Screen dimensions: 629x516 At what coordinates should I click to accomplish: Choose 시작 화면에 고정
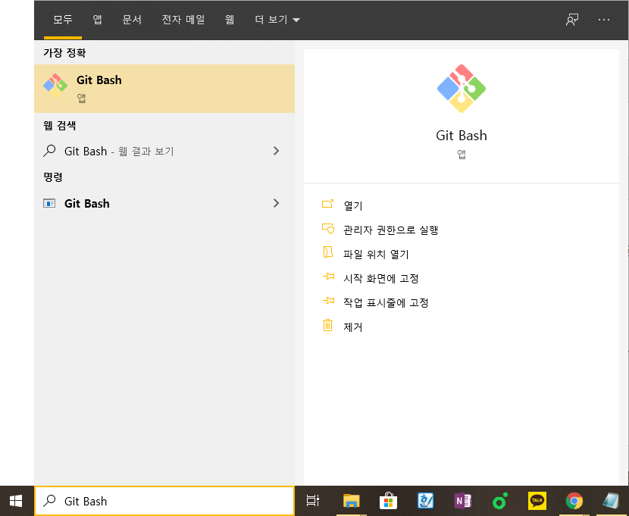click(x=381, y=278)
